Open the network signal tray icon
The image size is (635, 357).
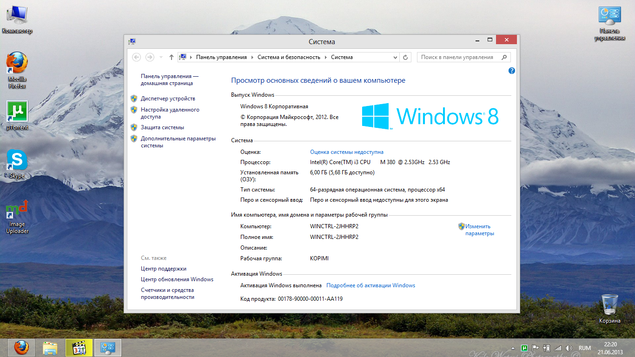[x=558, y=348]
